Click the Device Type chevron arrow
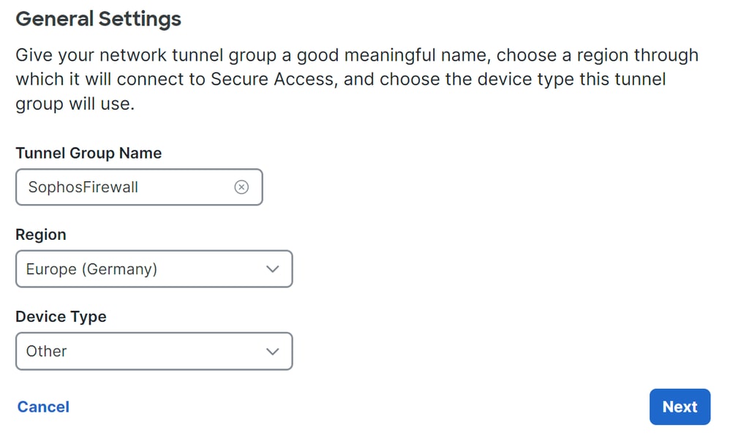 pos(272,352)
